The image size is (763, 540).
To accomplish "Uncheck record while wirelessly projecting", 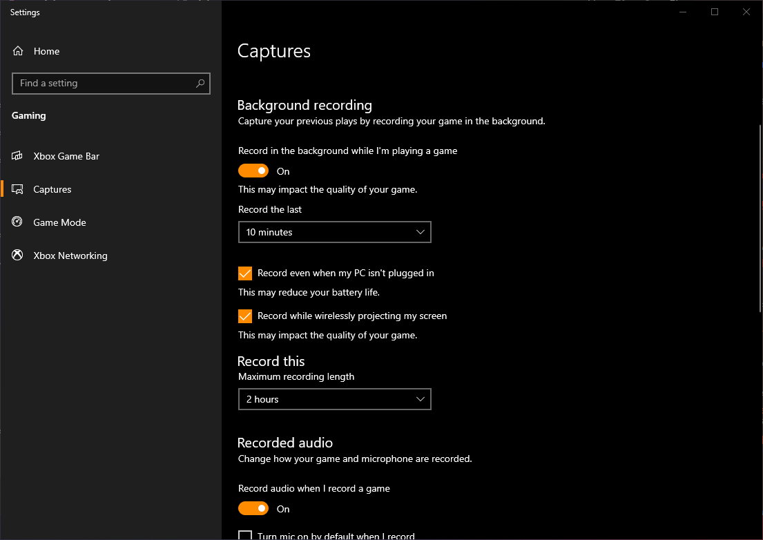I will point(244,316).
